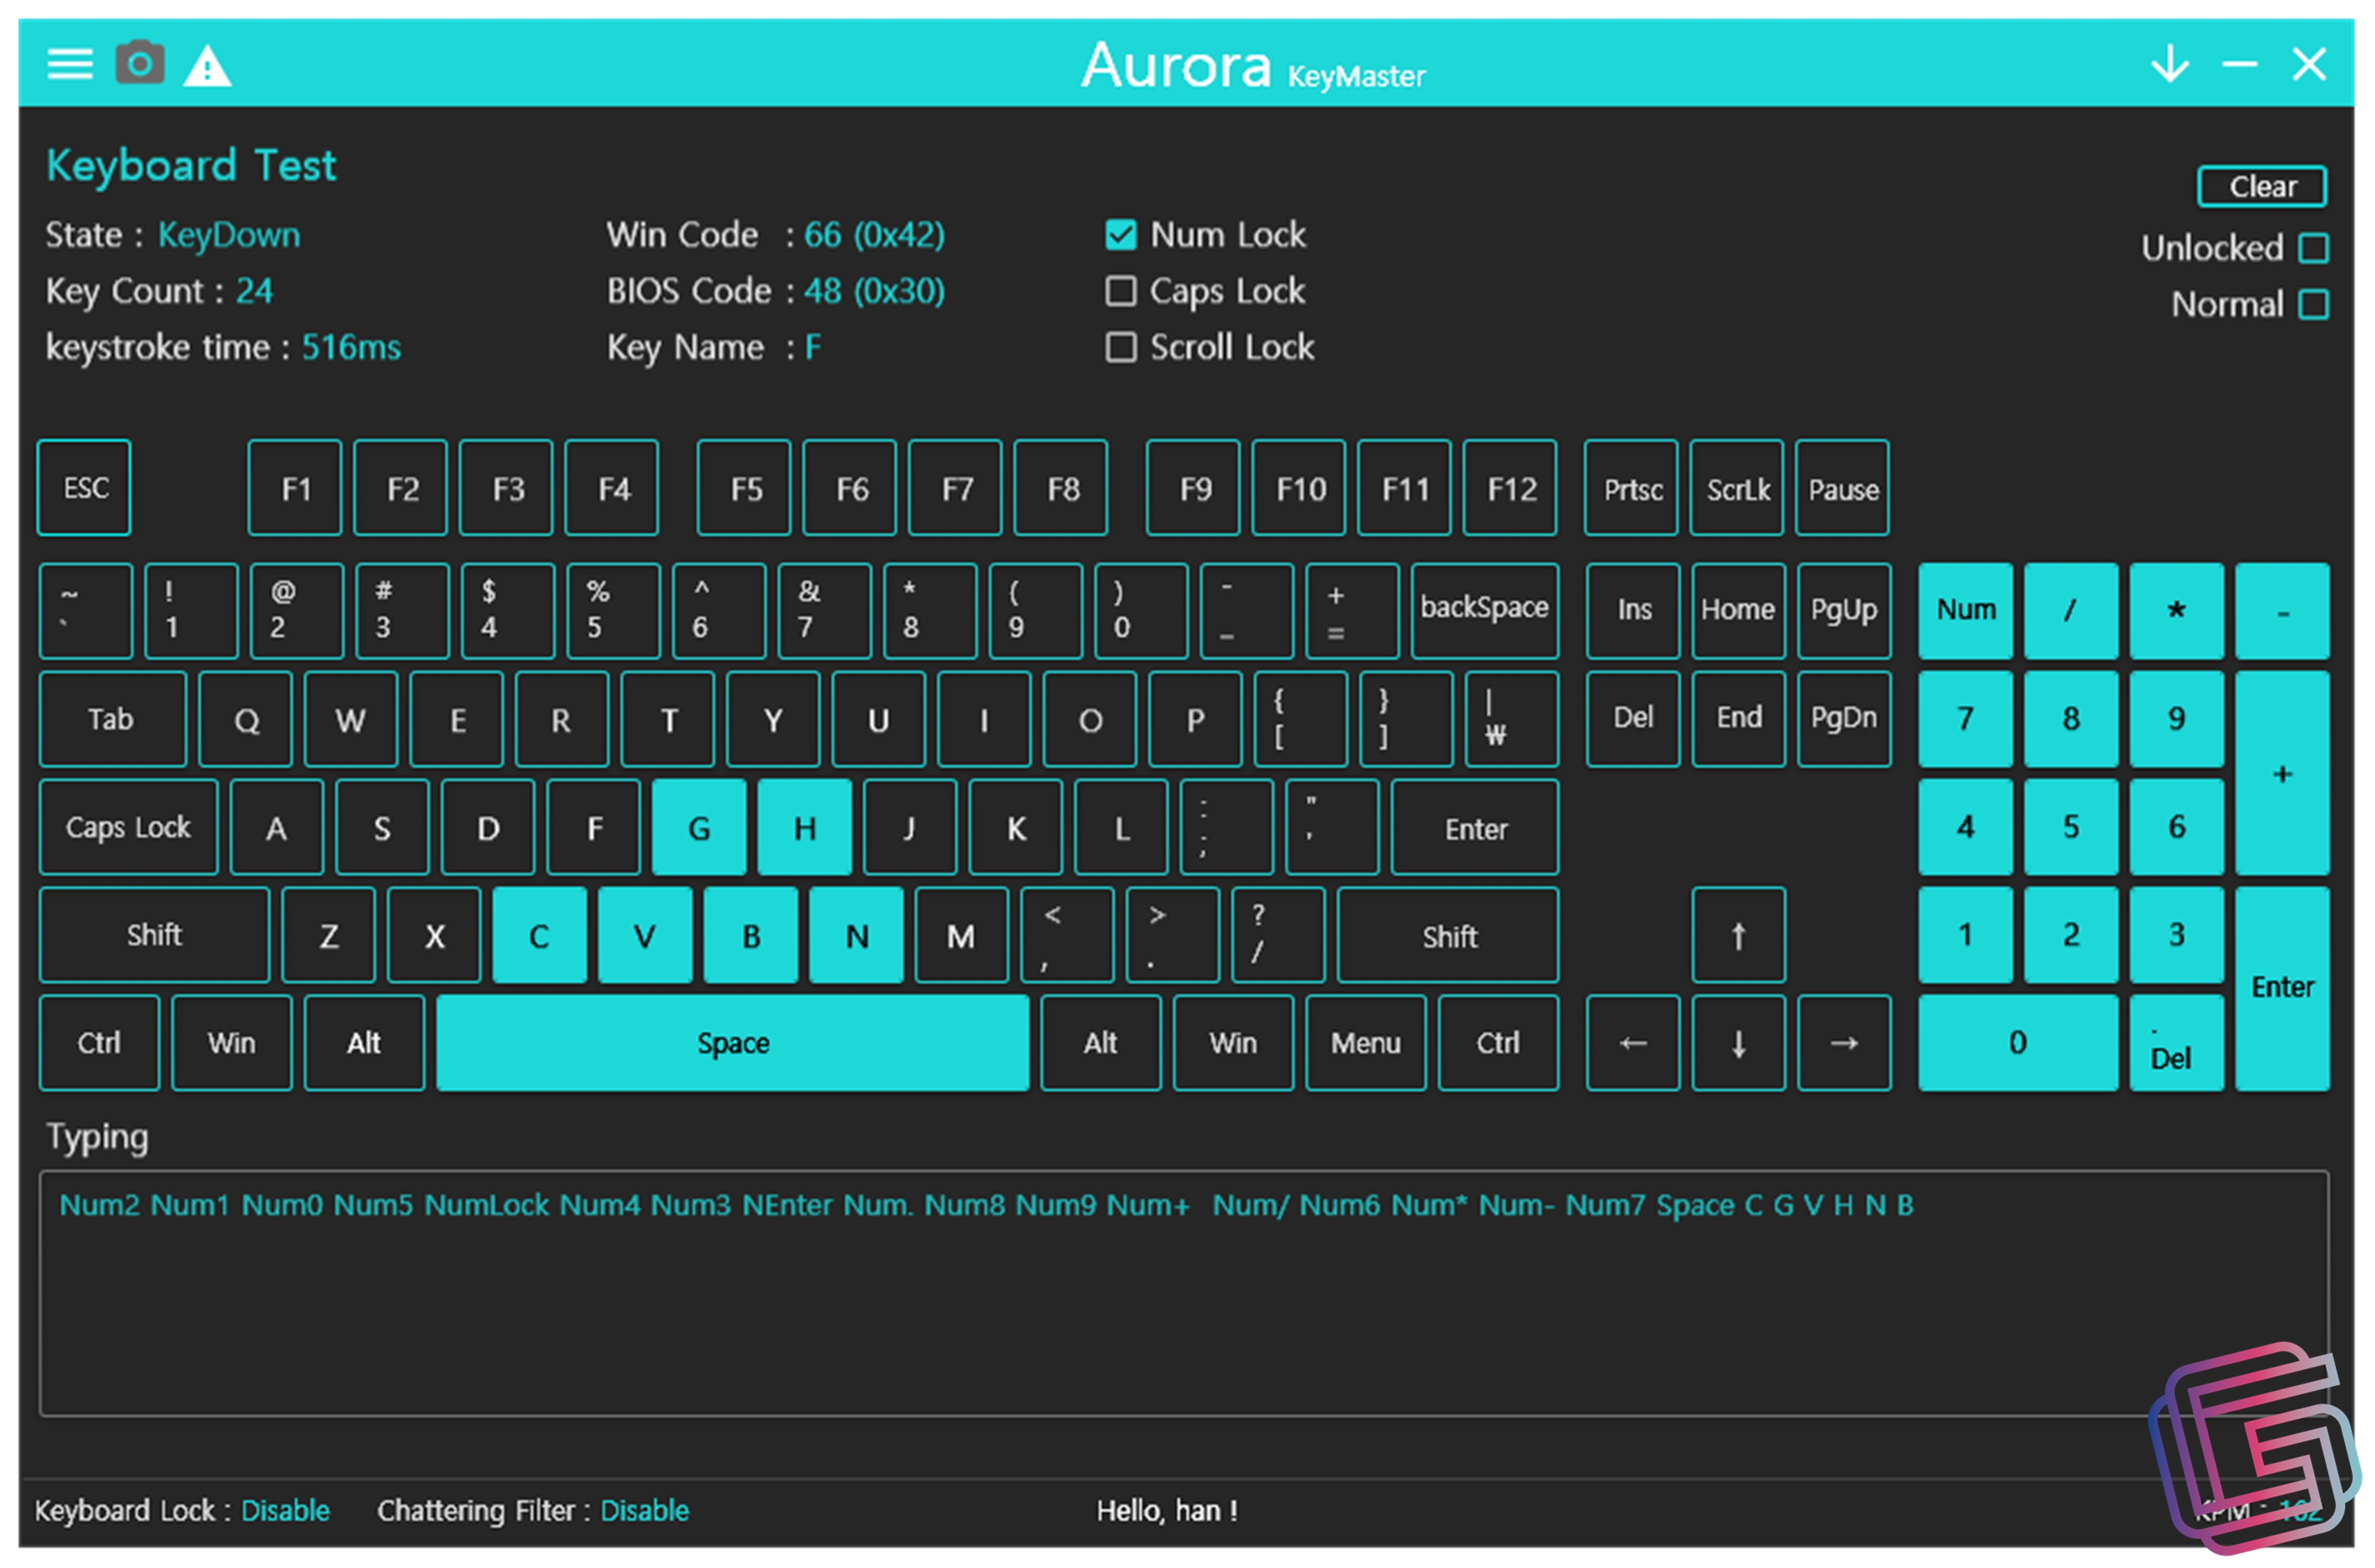Screen dimensions: 2375x1568
Task: Click the Q key
Action: [x=245, y=719]
